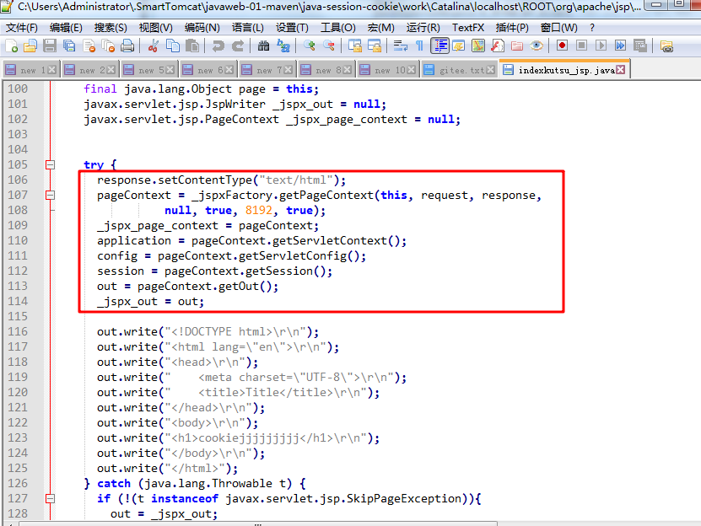701x526 pixels.
Task: Zoom out with the magnifier minus icon
Action: (329, 46)
